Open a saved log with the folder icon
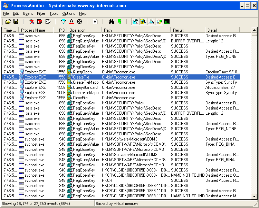 coord(8,22)
